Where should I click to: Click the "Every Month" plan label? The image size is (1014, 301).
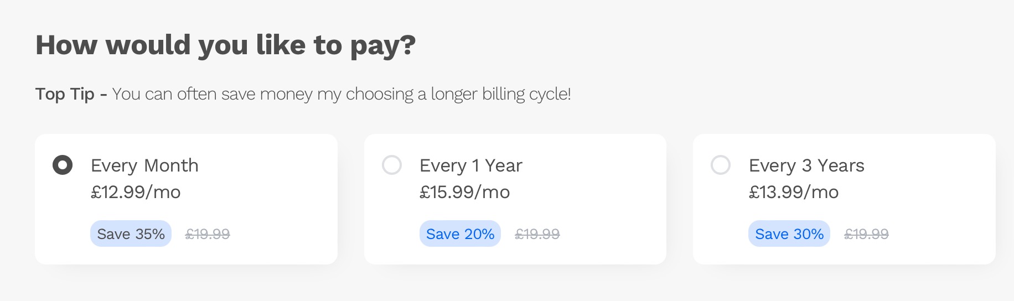click(144, 165)
